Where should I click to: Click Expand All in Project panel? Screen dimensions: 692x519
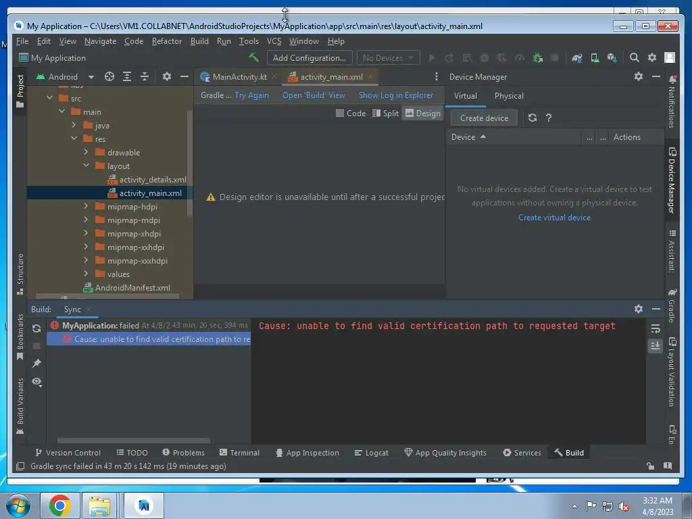pos(127,76)
